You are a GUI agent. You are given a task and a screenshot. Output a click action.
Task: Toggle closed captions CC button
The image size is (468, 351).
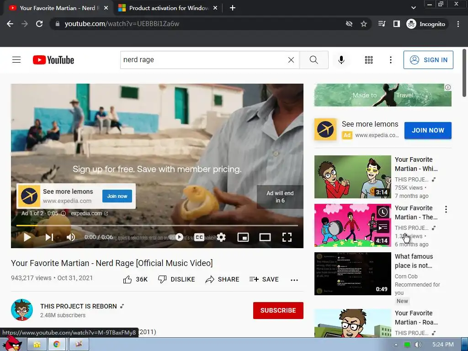tap(199, 237)
